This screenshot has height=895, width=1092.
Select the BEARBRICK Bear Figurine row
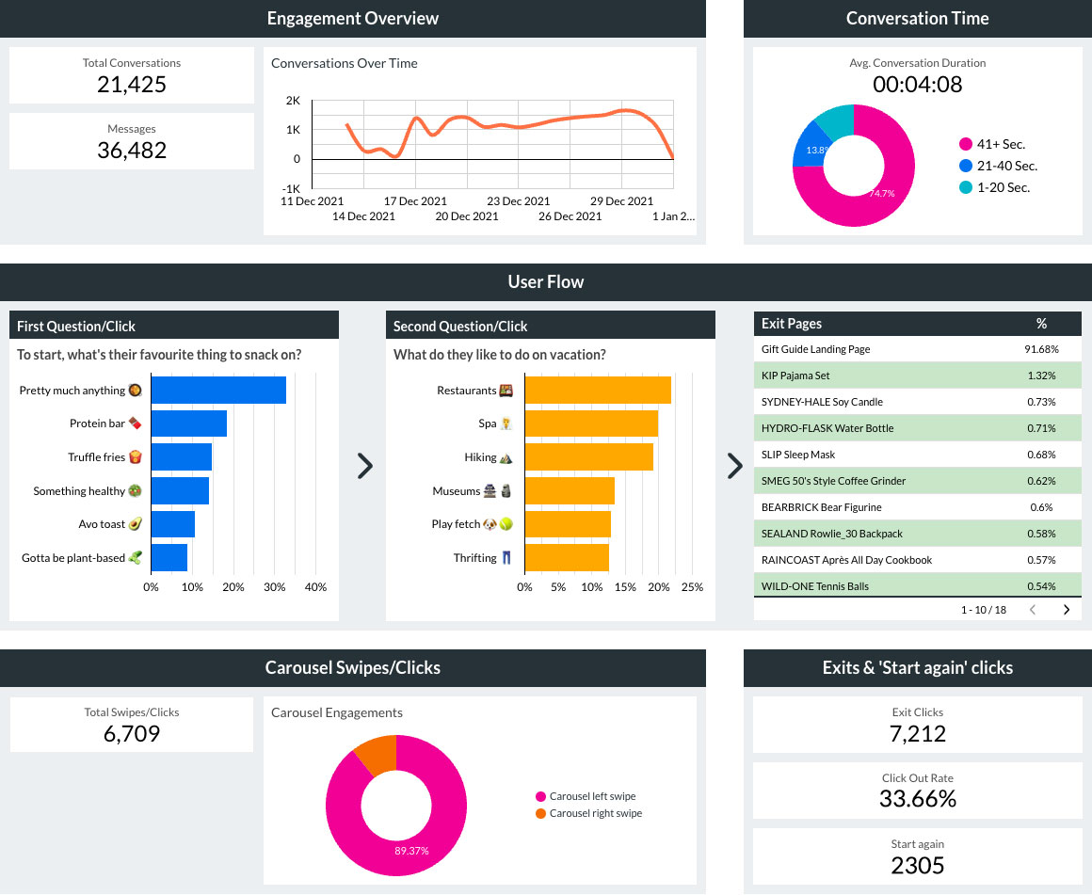tap(917, 507)
